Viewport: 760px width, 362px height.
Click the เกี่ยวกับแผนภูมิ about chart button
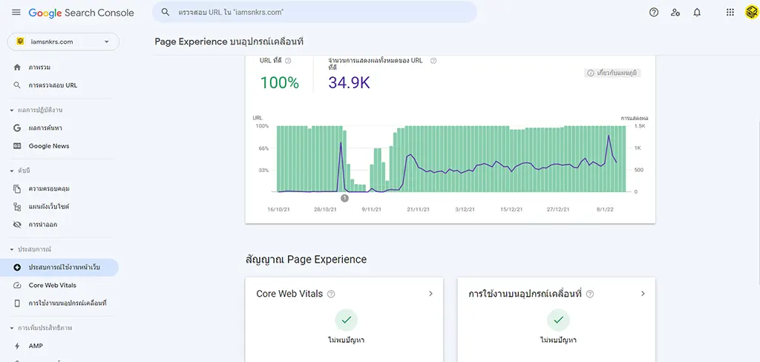tap(614, 73)
